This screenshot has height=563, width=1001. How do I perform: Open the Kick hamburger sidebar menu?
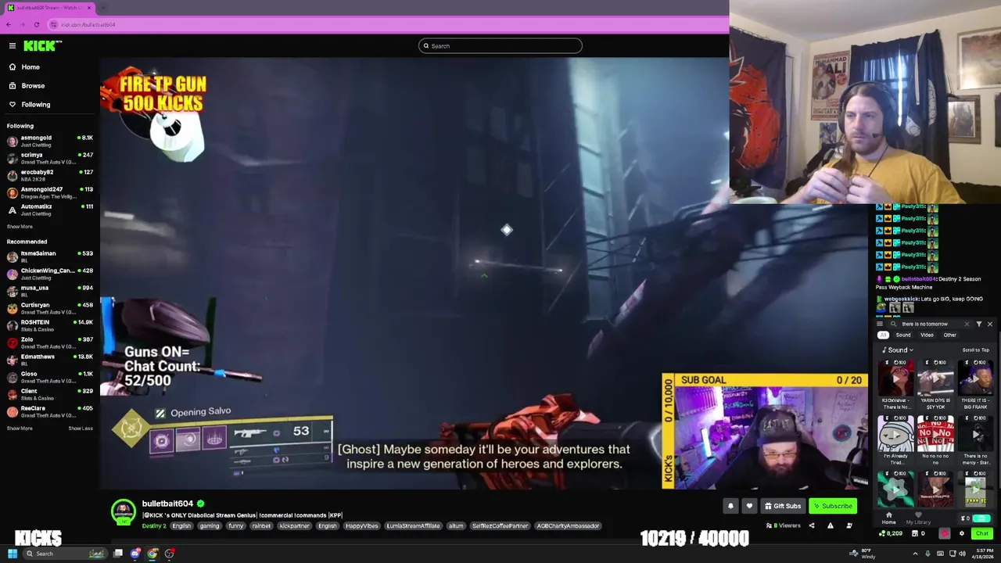(12, 46)
